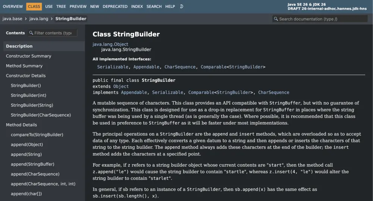Open the INDEX navigation item
Image resolution: width=373 pixels, height=201 pixels.
point(137,6)
